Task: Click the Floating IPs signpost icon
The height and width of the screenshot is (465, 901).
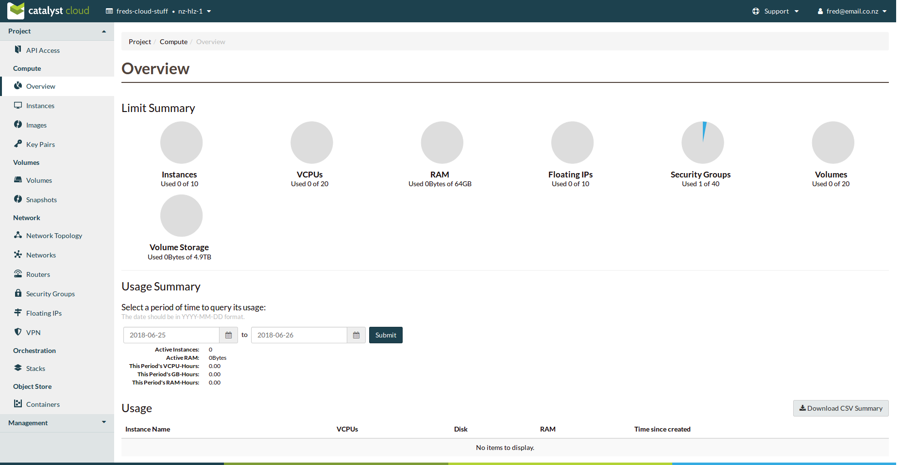Action: (18, 313)
